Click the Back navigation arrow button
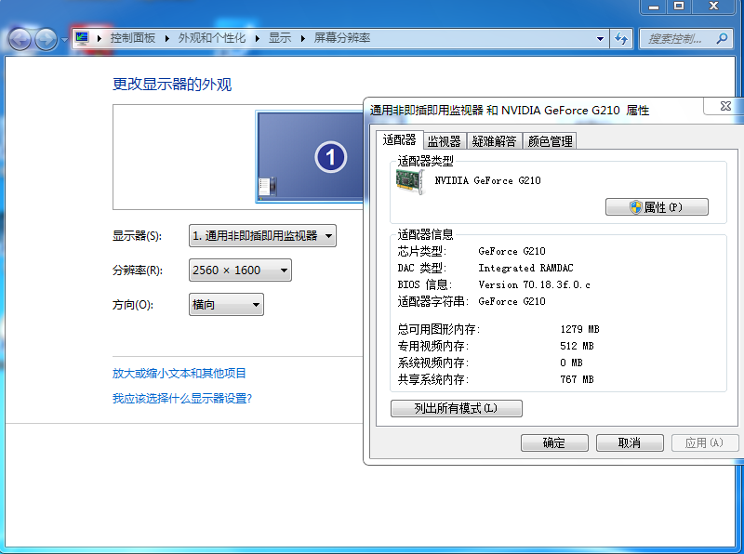Screen dimensions: 744x554 [x=20, y=39]
